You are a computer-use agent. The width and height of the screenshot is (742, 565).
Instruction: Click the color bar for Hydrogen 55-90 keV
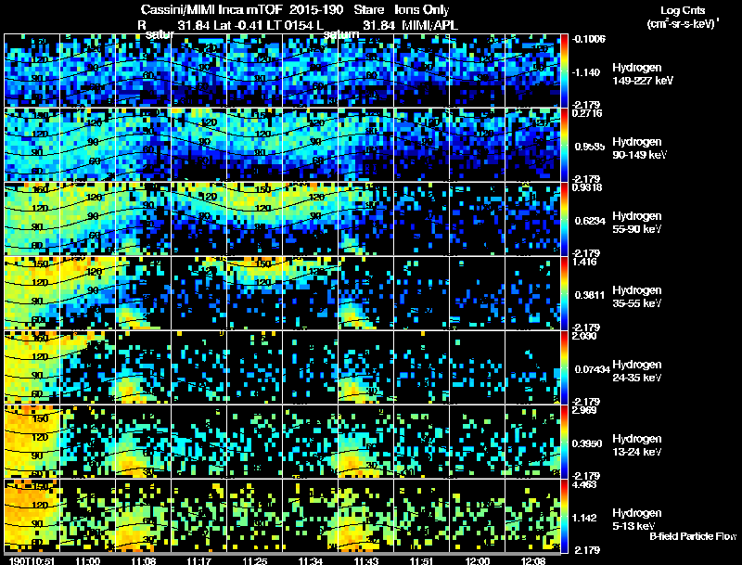(x=564, y=219)
